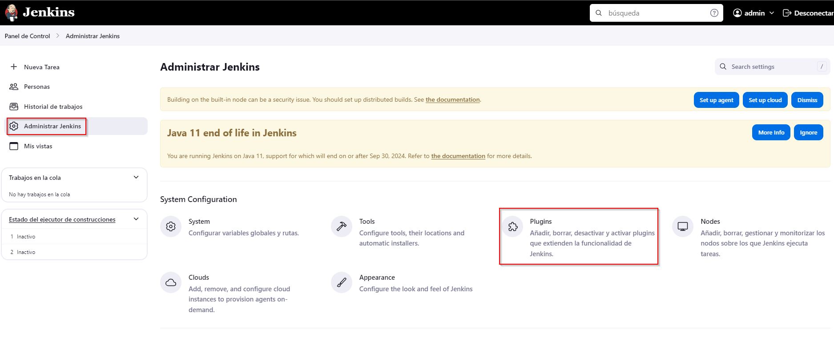
Task: Open the documentation link in security warning
Action: click(x=452, y=99)
